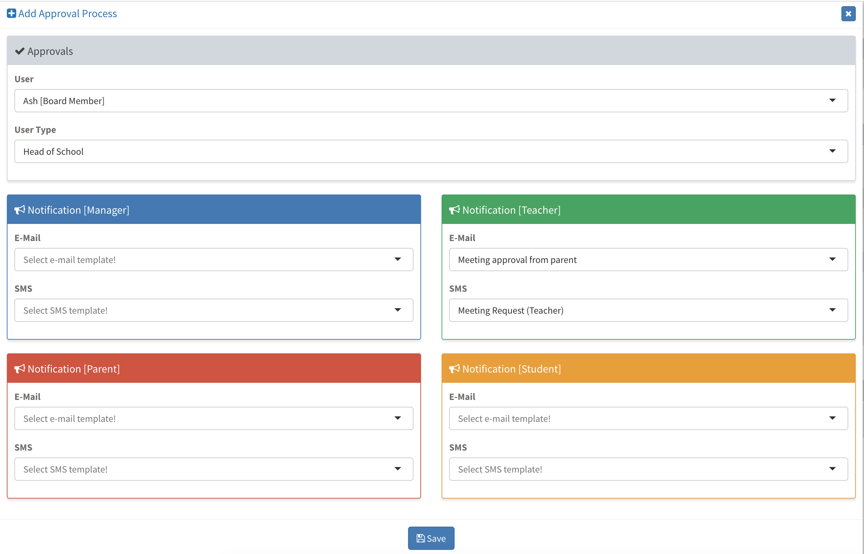Select Parent e-mail template dropdown
Screen dimensions: 864x554
pyautogui.click(x=214, y=419)
